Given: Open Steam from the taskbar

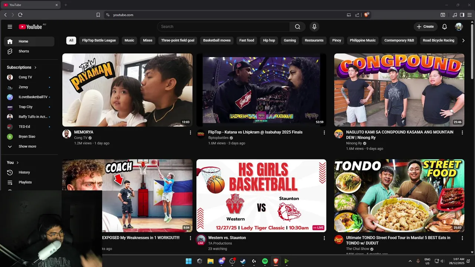Looking at the screenshot, I should (x=243, y=261).
